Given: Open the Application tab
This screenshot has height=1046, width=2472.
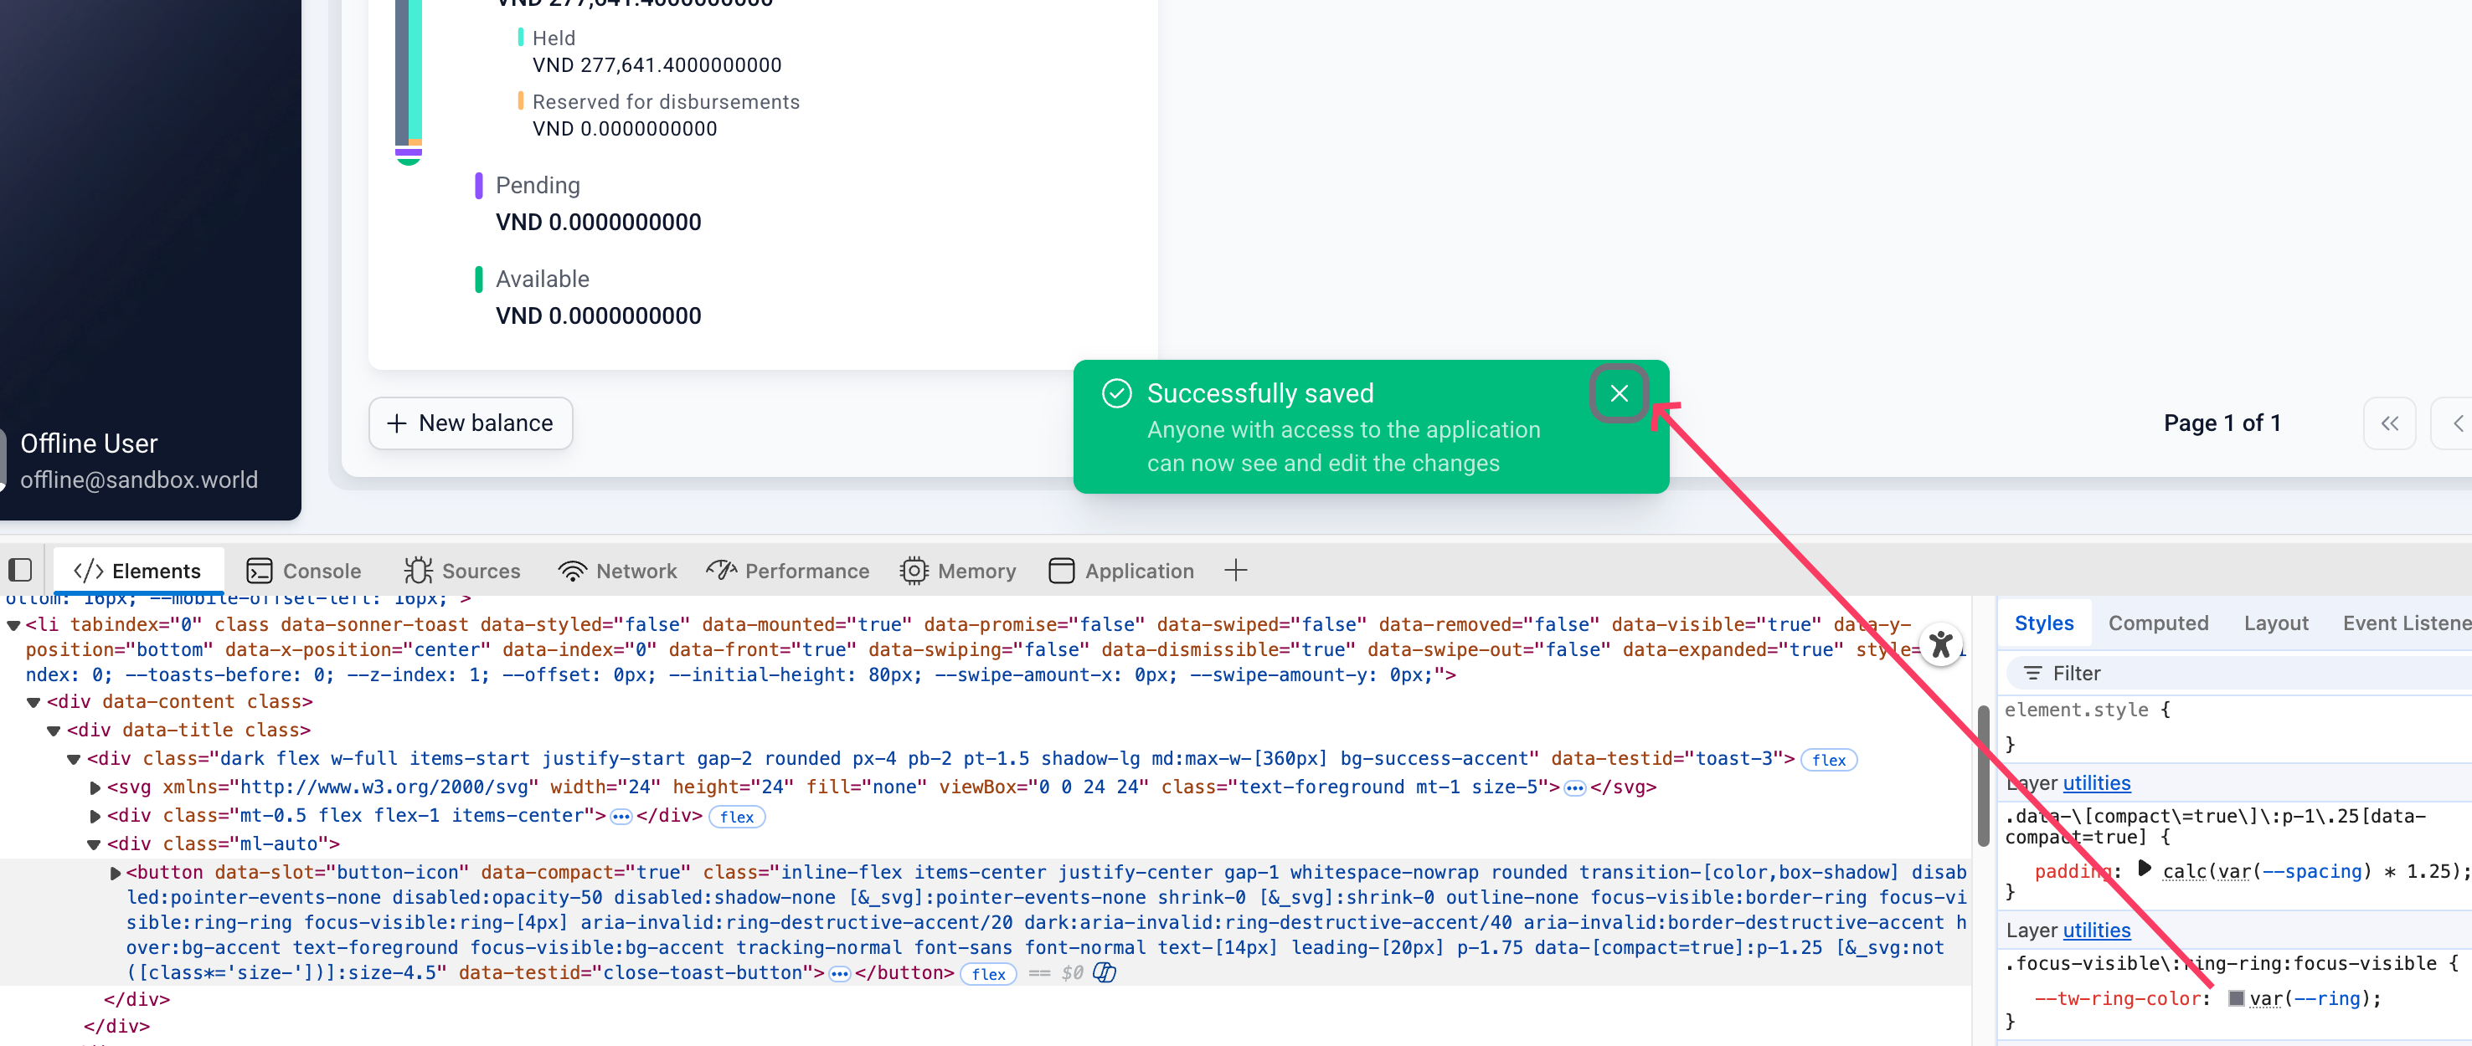Looking at the screenshot, I should coord(1120,571).
